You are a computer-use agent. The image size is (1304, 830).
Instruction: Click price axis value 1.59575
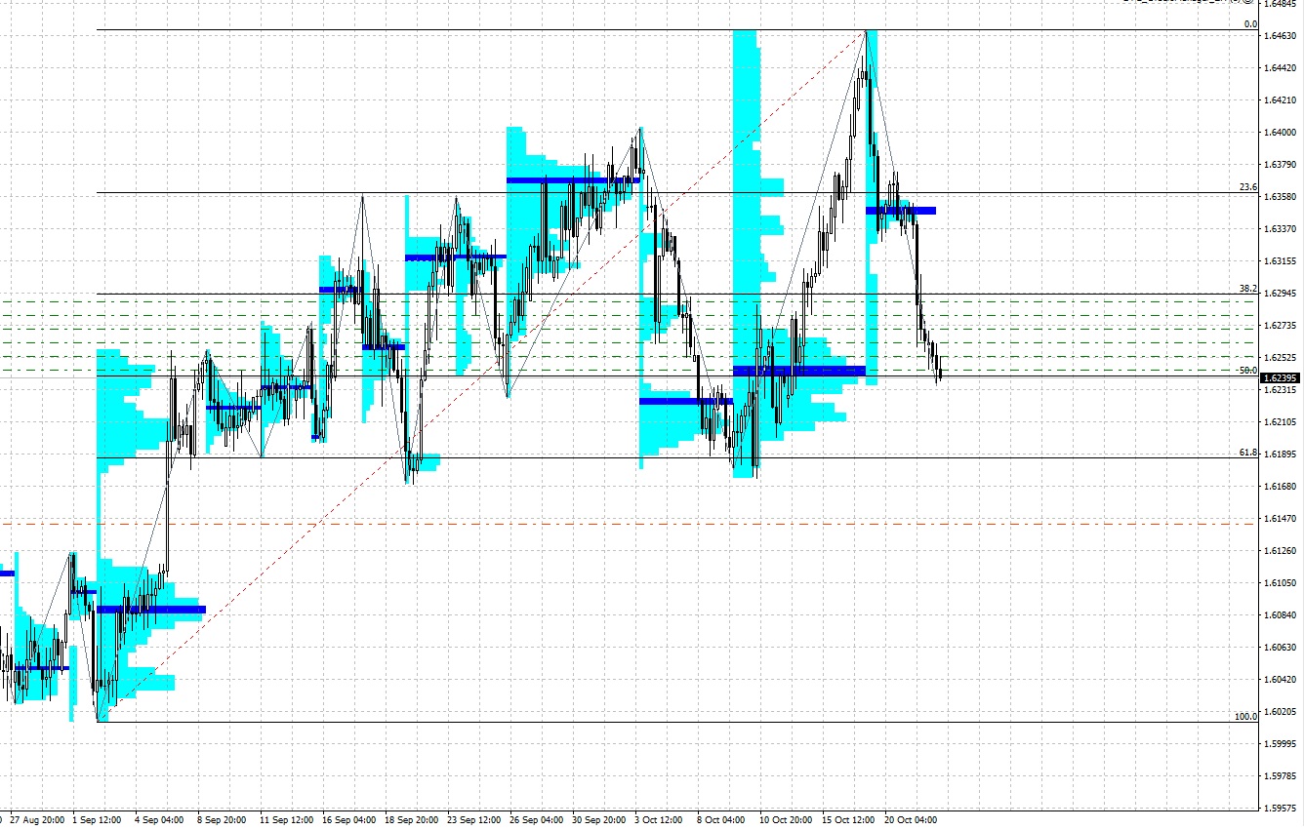pyautogui.click(x=1281, y=809)
